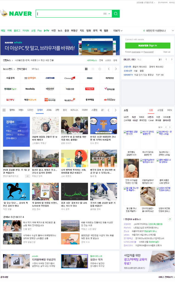The width and height of the screenshot is (175, 282).
Task: Open the NewDaily press logo
Action: tap(30, 89)
